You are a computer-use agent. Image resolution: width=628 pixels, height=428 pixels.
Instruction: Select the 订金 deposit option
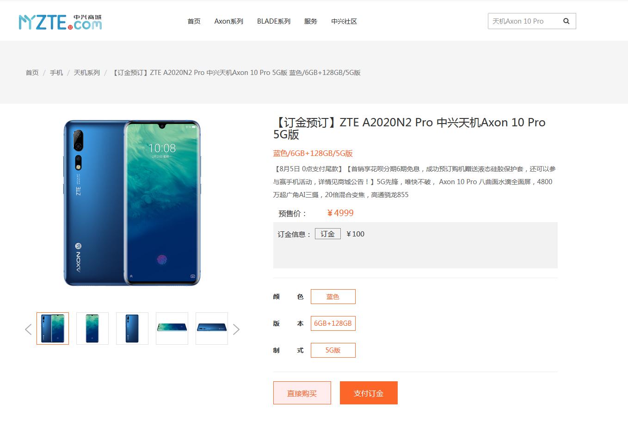point(328,234)
